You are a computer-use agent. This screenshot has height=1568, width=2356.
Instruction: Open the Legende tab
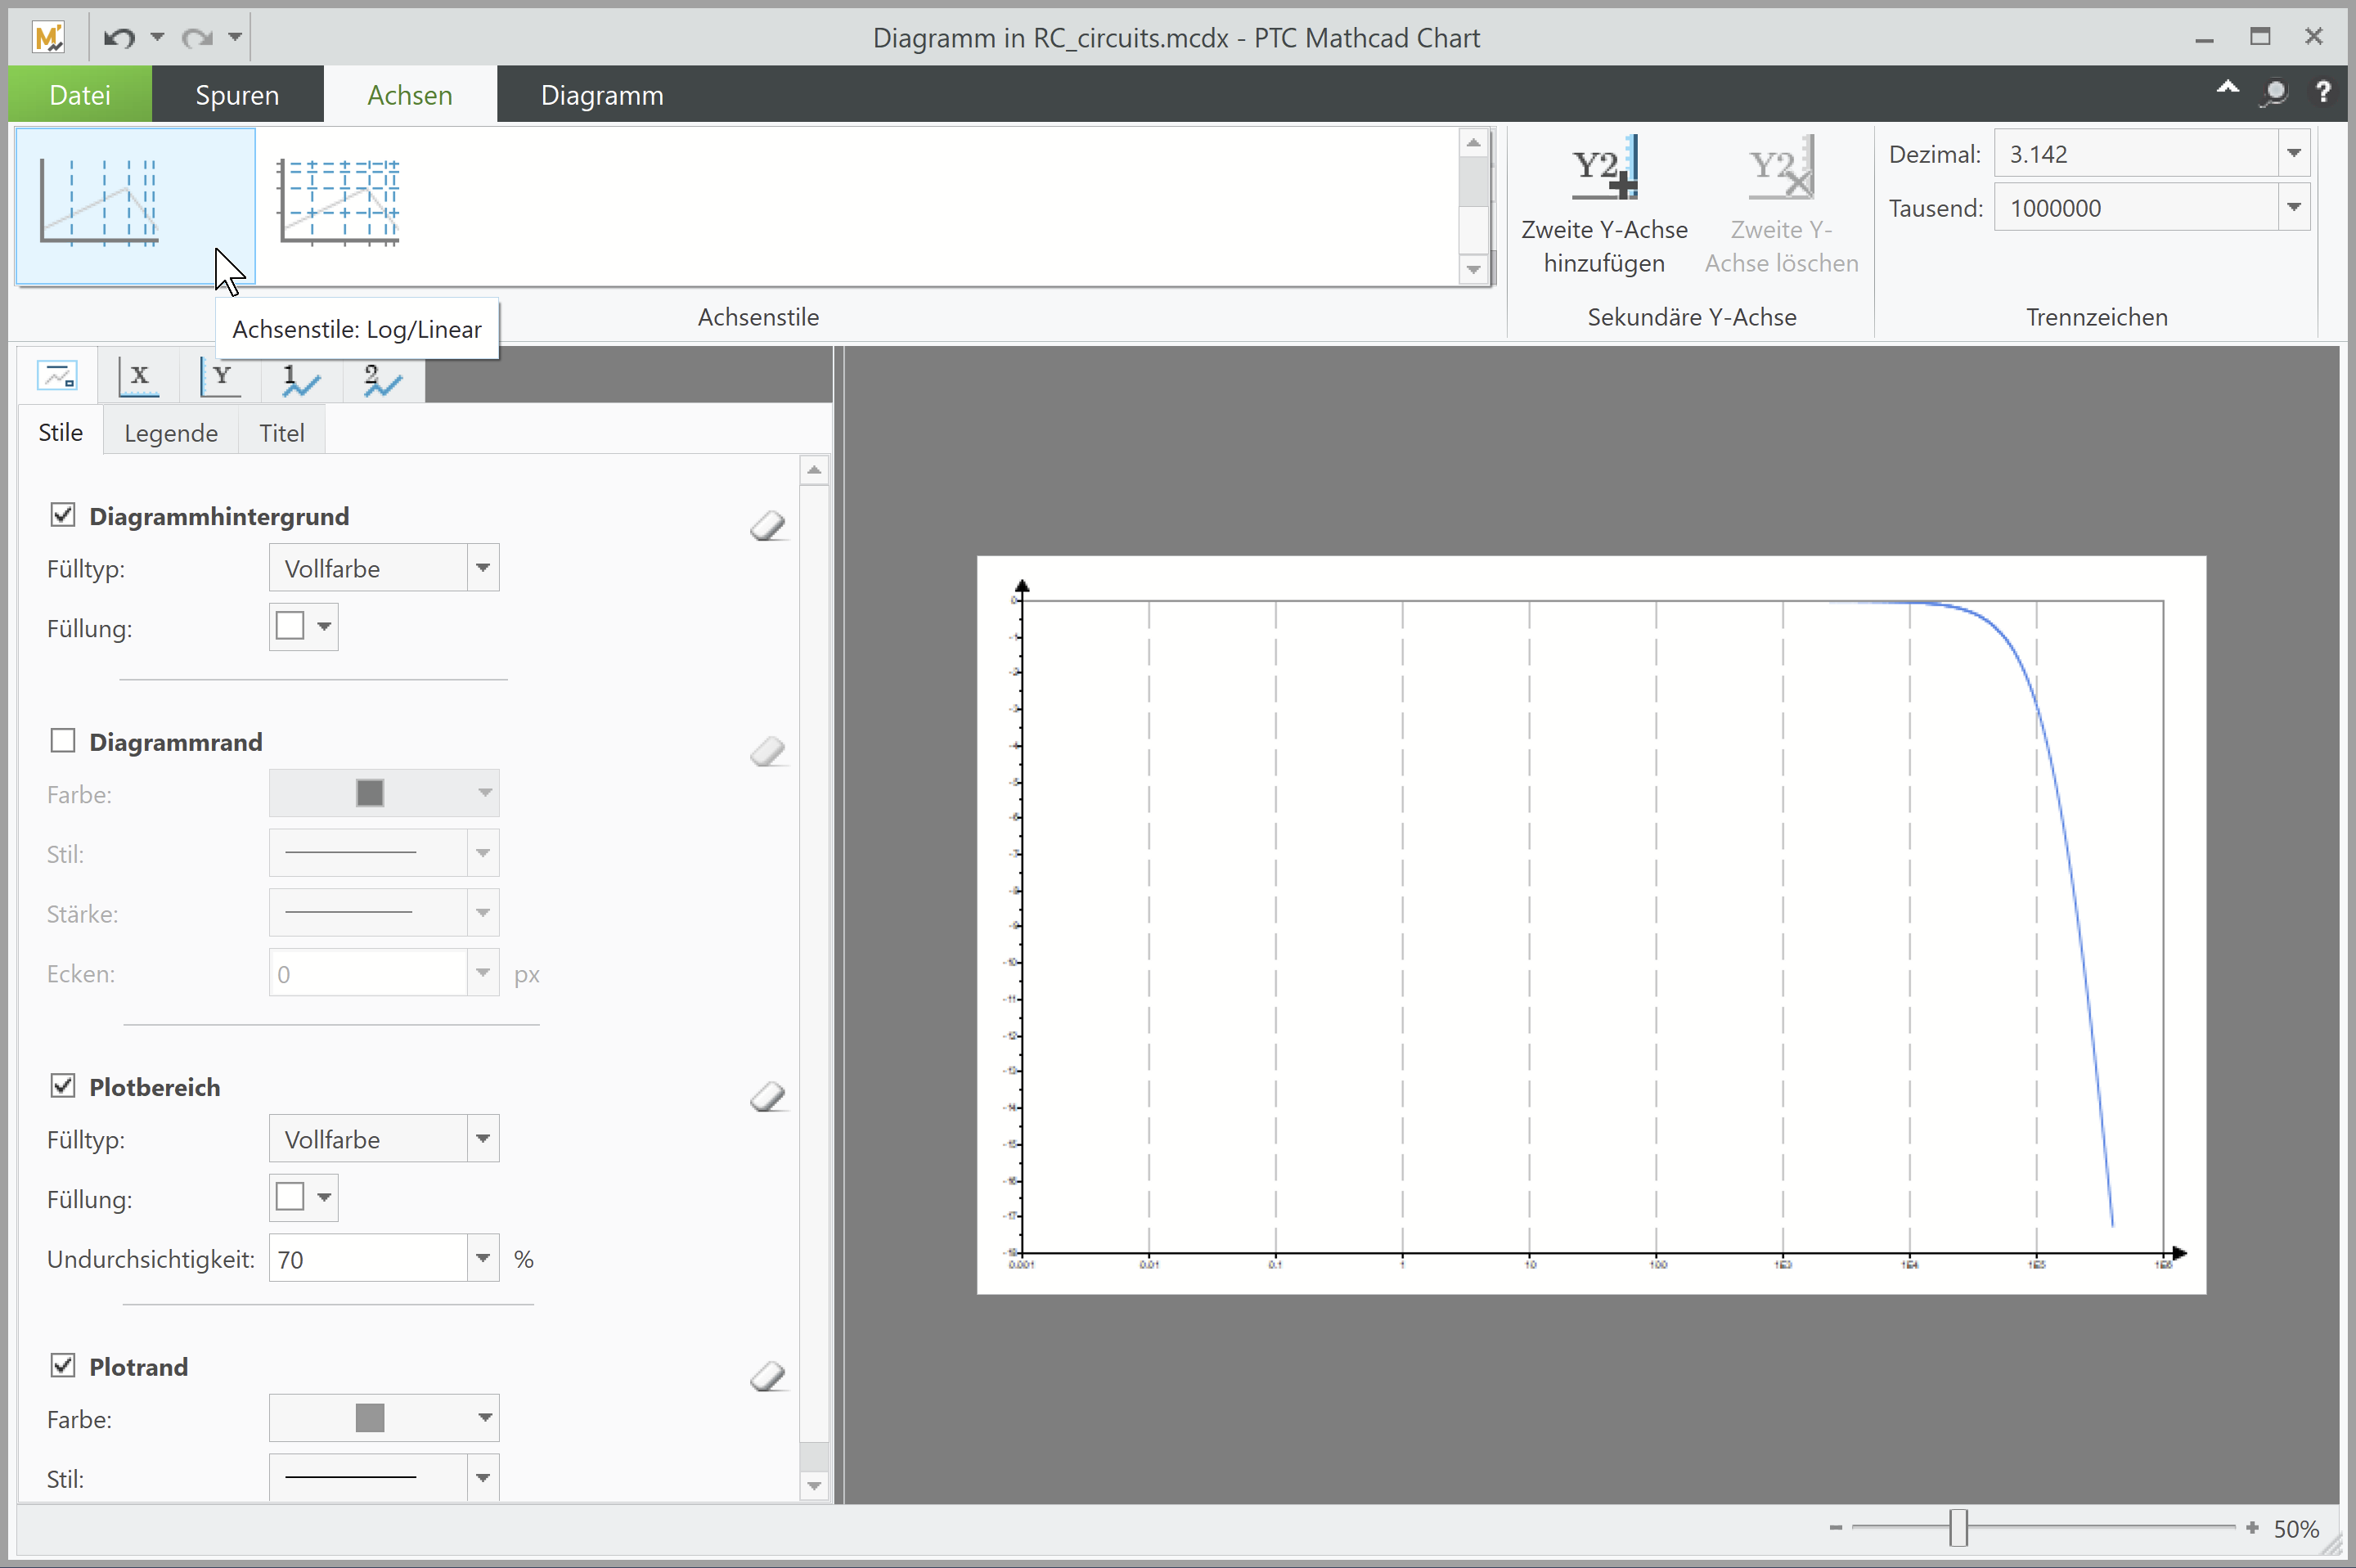pos(171,432)
